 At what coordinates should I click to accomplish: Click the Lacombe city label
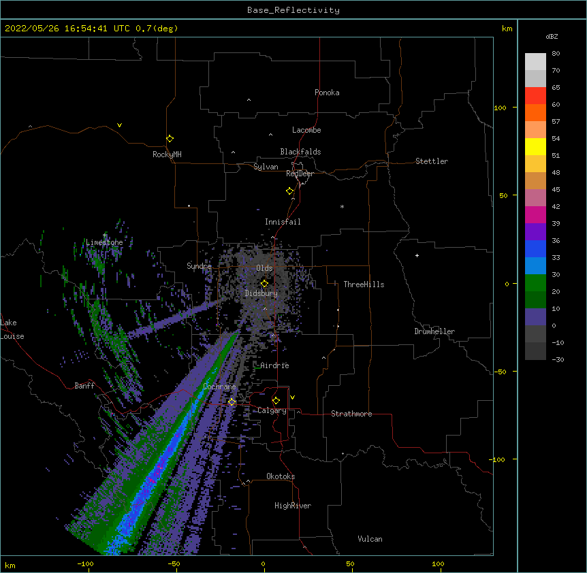click(x=306, y=130)
